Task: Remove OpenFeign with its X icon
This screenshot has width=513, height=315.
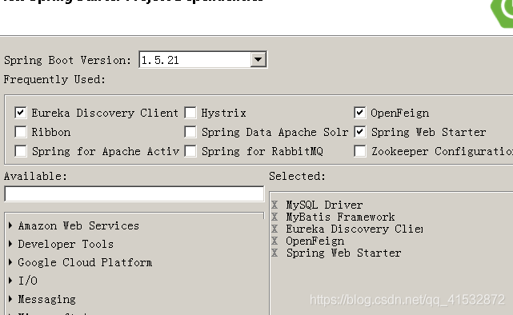Action: tap(275, 241)
